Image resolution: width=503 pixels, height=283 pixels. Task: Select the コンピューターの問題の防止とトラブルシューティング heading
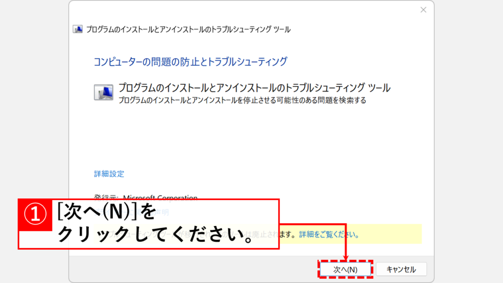(190, 61)
